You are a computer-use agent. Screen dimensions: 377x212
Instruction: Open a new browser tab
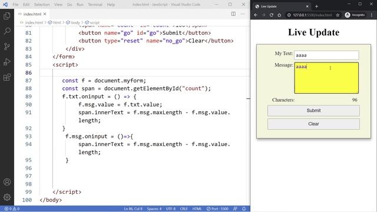pos(316,6)
